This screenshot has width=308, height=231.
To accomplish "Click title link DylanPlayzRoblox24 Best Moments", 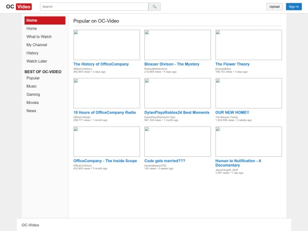I will tap(177, 112).
